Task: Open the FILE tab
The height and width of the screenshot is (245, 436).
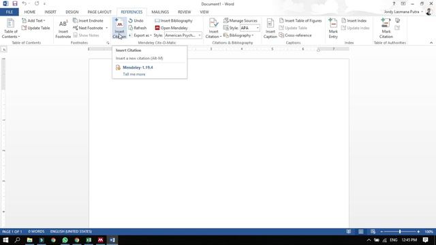Action: tap(9, 12)
